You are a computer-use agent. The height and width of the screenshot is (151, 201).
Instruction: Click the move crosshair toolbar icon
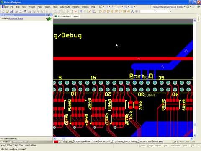68,11
